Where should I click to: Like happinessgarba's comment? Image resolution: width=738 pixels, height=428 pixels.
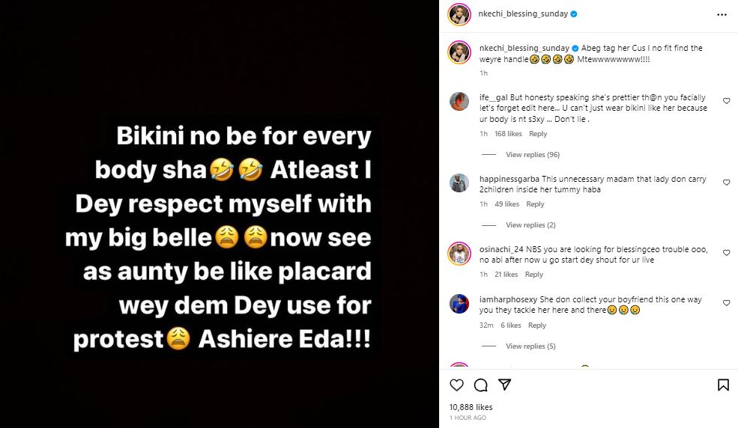pyautogui.click(x=726, y=182)
